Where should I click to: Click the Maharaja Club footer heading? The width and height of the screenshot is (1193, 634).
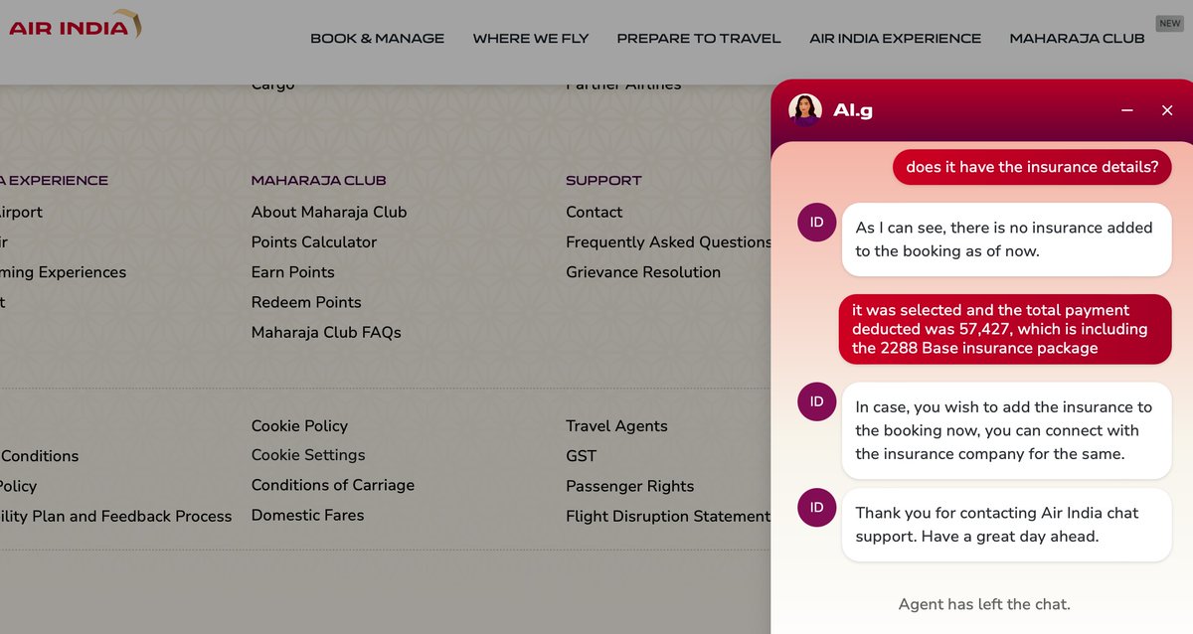[x=319, y=181]
